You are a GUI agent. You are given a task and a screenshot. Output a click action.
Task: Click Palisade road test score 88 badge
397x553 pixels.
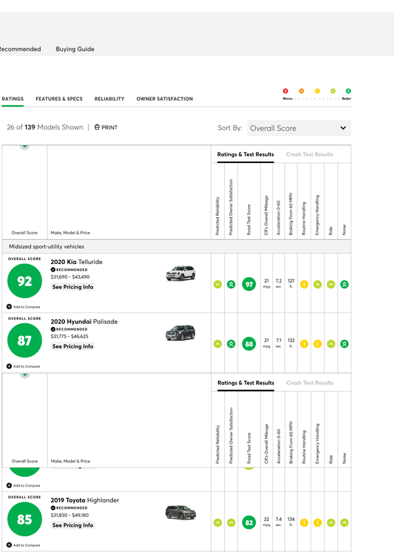pyautogui.click(x=249, y=344)
